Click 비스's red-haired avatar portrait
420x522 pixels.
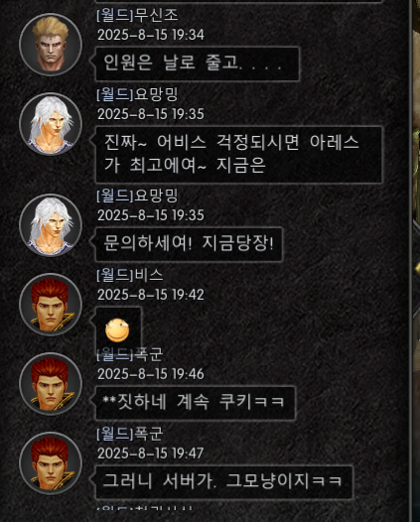click(51, 305)
